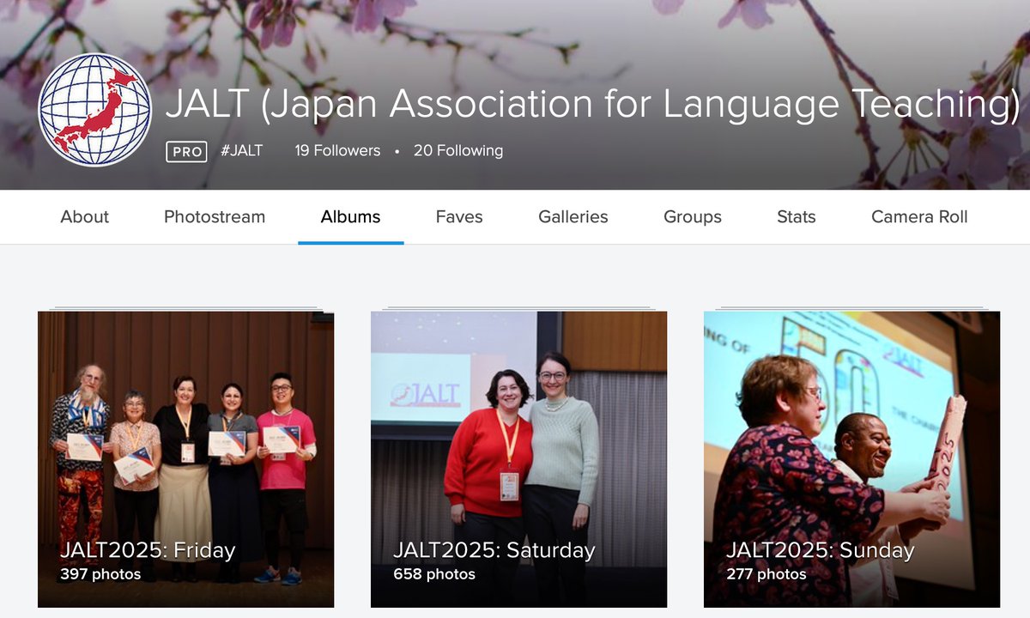Click the JALT profile title heading

point(592,104)
